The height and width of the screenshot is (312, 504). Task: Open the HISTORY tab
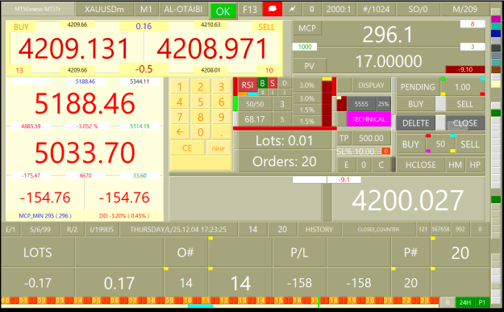pos(319,230)
